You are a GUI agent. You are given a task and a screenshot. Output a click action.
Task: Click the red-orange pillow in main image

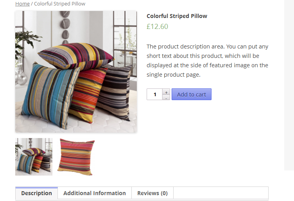[x=87, y=95]
